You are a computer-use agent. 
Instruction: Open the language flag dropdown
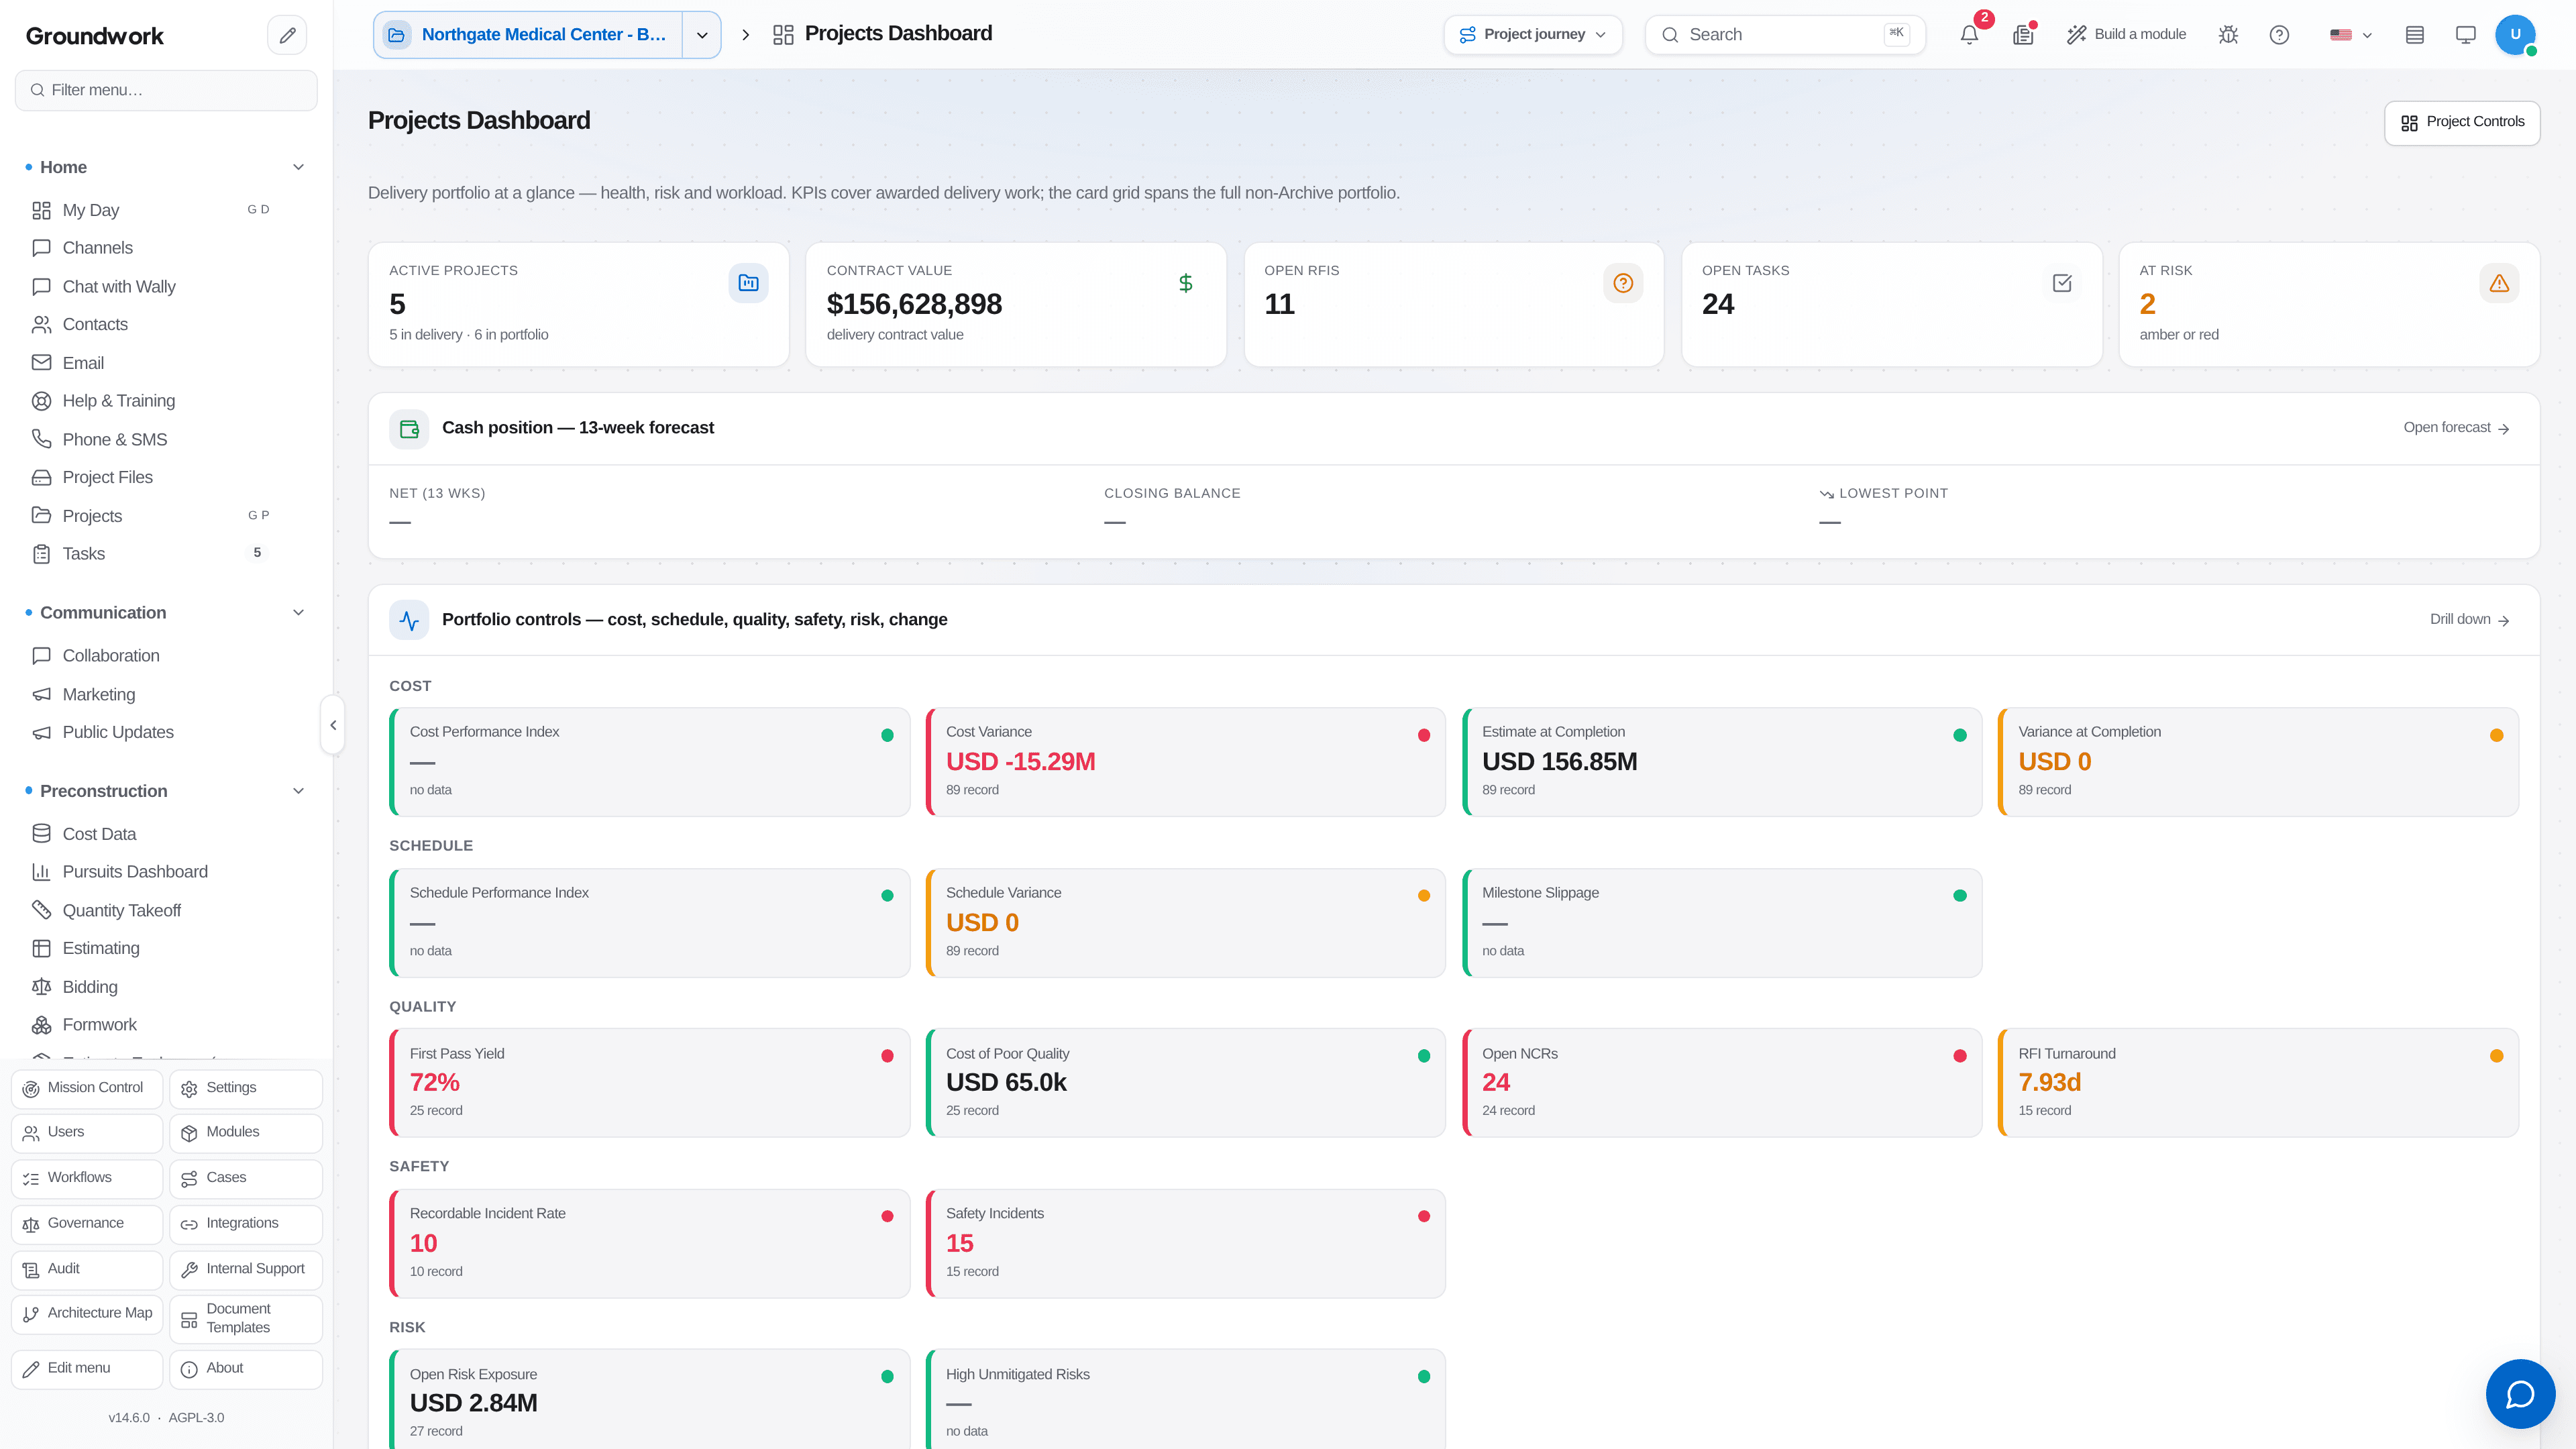(2351, 35)
